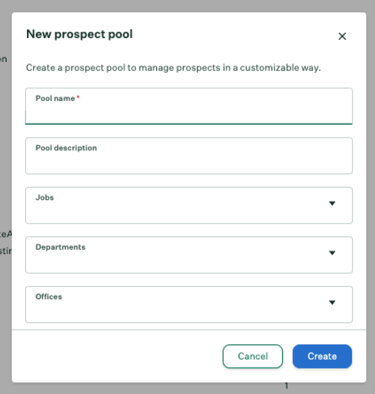Viewport: 375px width, 394px height.
Task: Cancel creating the prospect pool
Action: point(252,356)
